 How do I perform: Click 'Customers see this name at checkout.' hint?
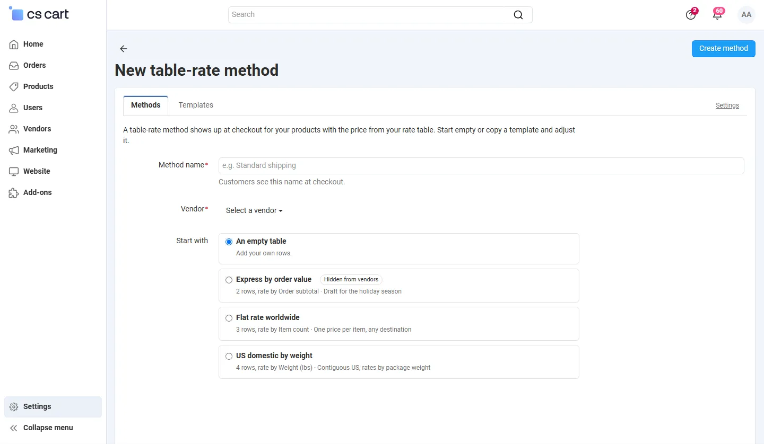click(x=282, y=182)
